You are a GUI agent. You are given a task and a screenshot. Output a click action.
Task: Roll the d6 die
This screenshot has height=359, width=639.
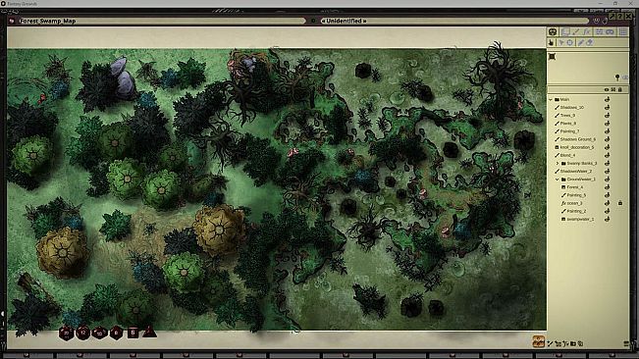[x=133, y=333]
